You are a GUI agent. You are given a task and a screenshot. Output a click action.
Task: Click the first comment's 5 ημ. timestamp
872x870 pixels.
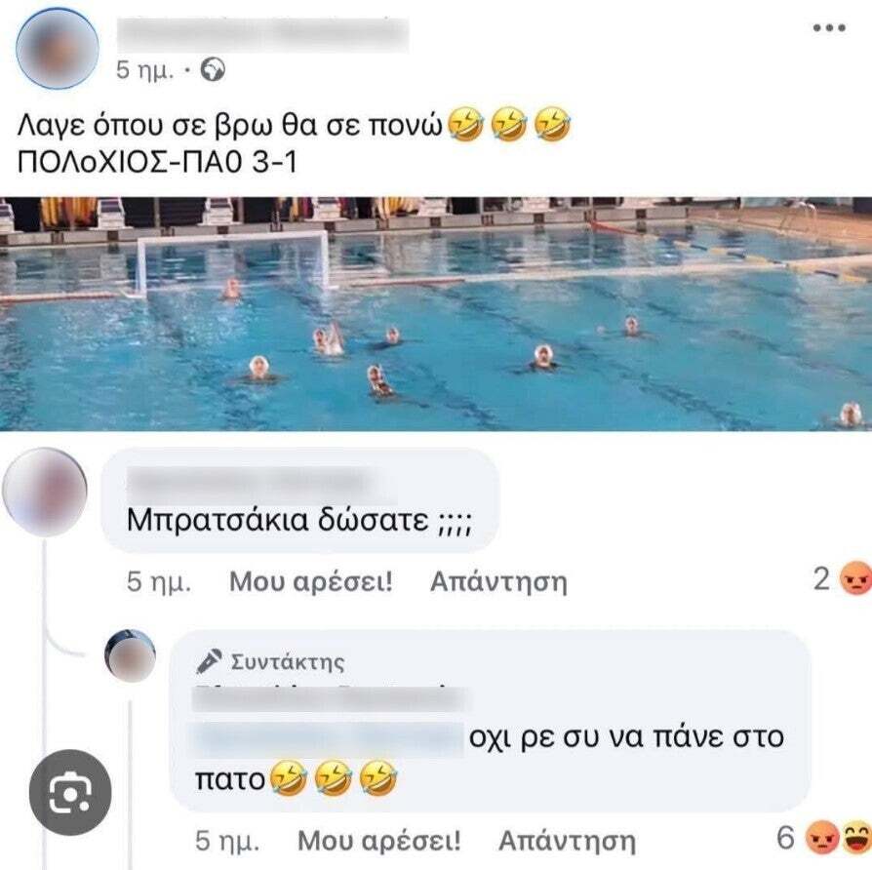[159, 582]
